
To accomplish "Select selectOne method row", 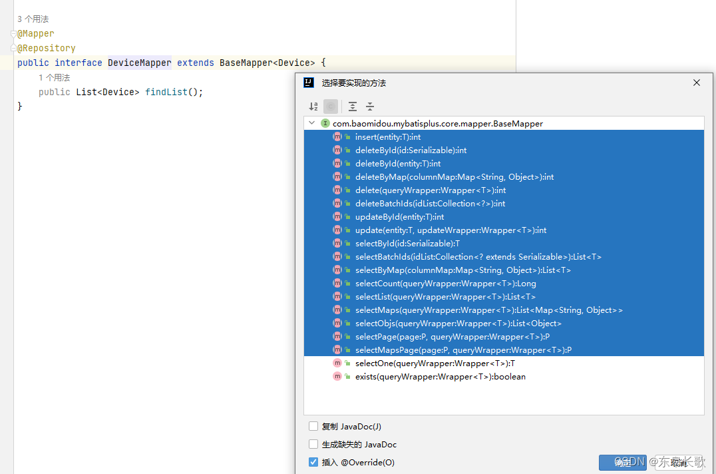I will [504, 363].
